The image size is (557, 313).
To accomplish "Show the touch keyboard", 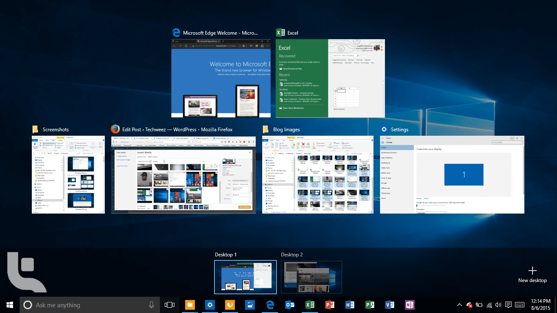I will [519, 305].
